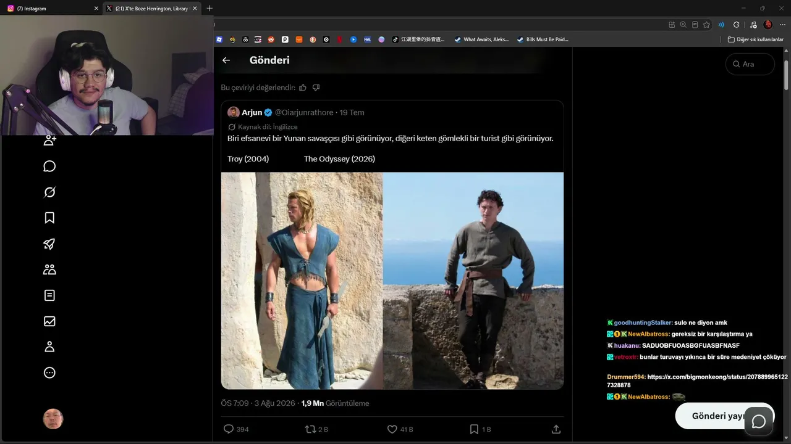The height and width of the screenshot is (444, 791).
Task: Open the floating messages chat button
Action: pos(759,421)
